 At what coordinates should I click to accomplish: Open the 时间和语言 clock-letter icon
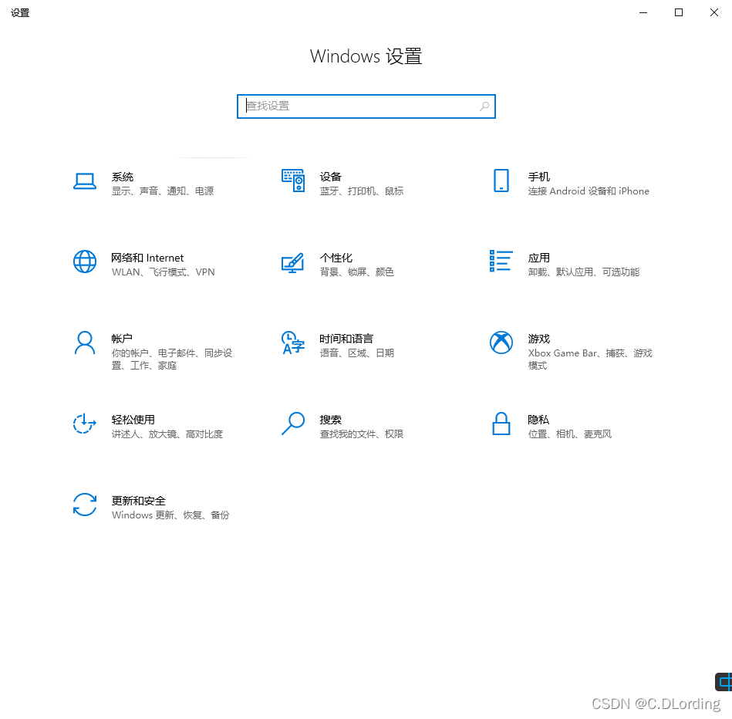293,343
